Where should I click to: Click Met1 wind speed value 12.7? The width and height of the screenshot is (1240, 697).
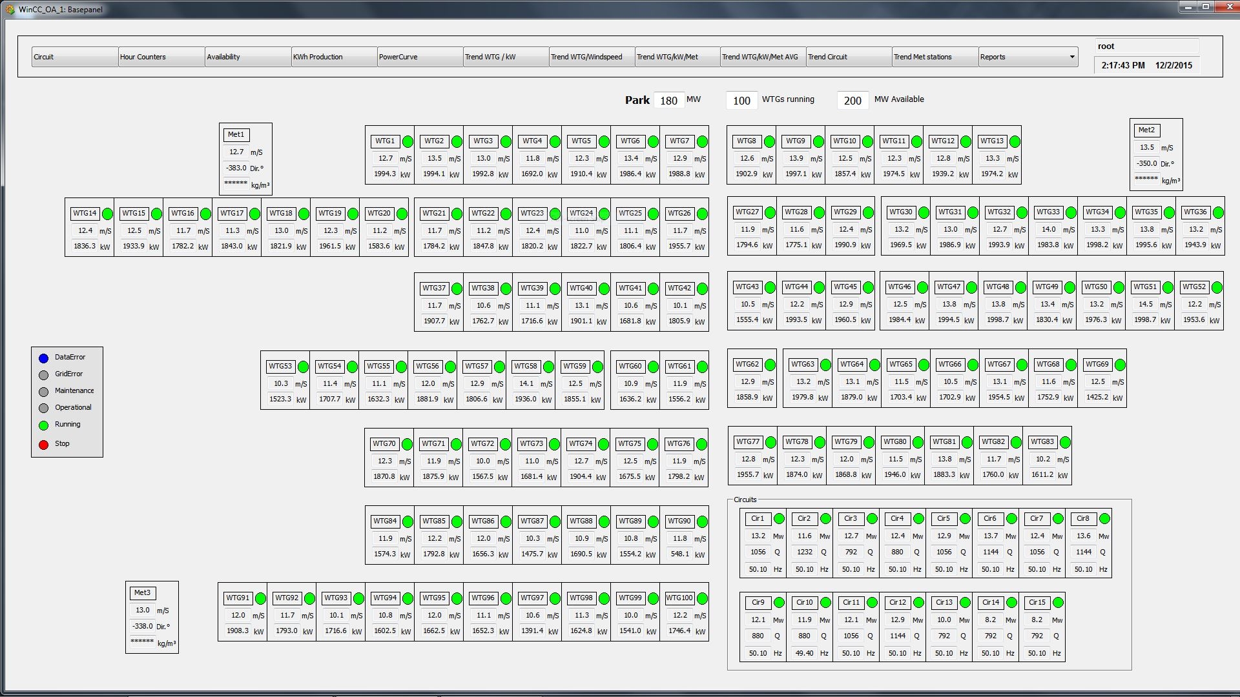(236, 152)
